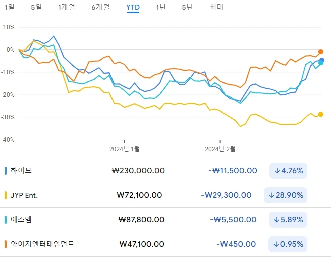
Task: View the 5년 range tab
Action: (x=187, y=7)
